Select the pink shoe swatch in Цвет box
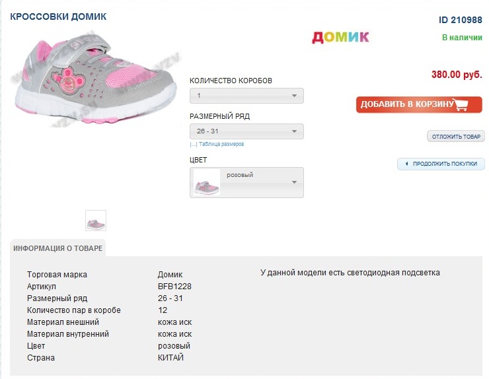This screenshot has width=489, height=379. [x=206, y=182]
